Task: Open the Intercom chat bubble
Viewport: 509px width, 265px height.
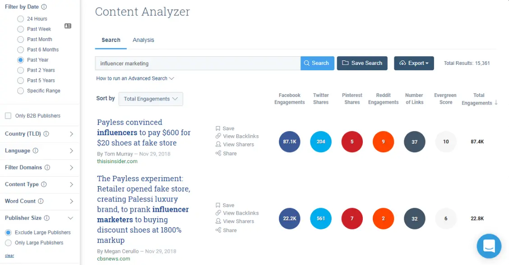Action: 489,246
